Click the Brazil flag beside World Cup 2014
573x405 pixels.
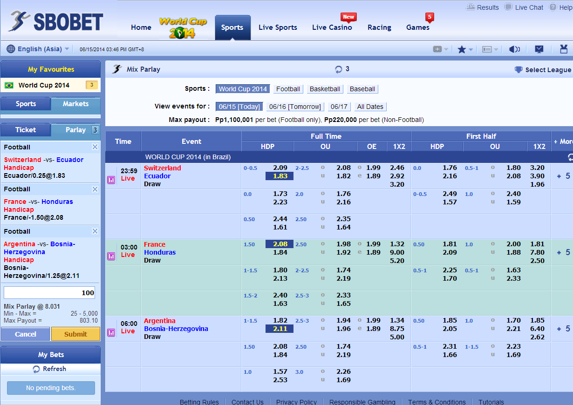9,85
